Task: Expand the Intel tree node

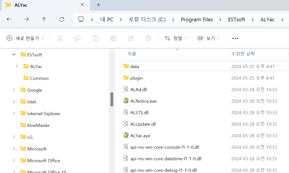Action: [14, 102]
